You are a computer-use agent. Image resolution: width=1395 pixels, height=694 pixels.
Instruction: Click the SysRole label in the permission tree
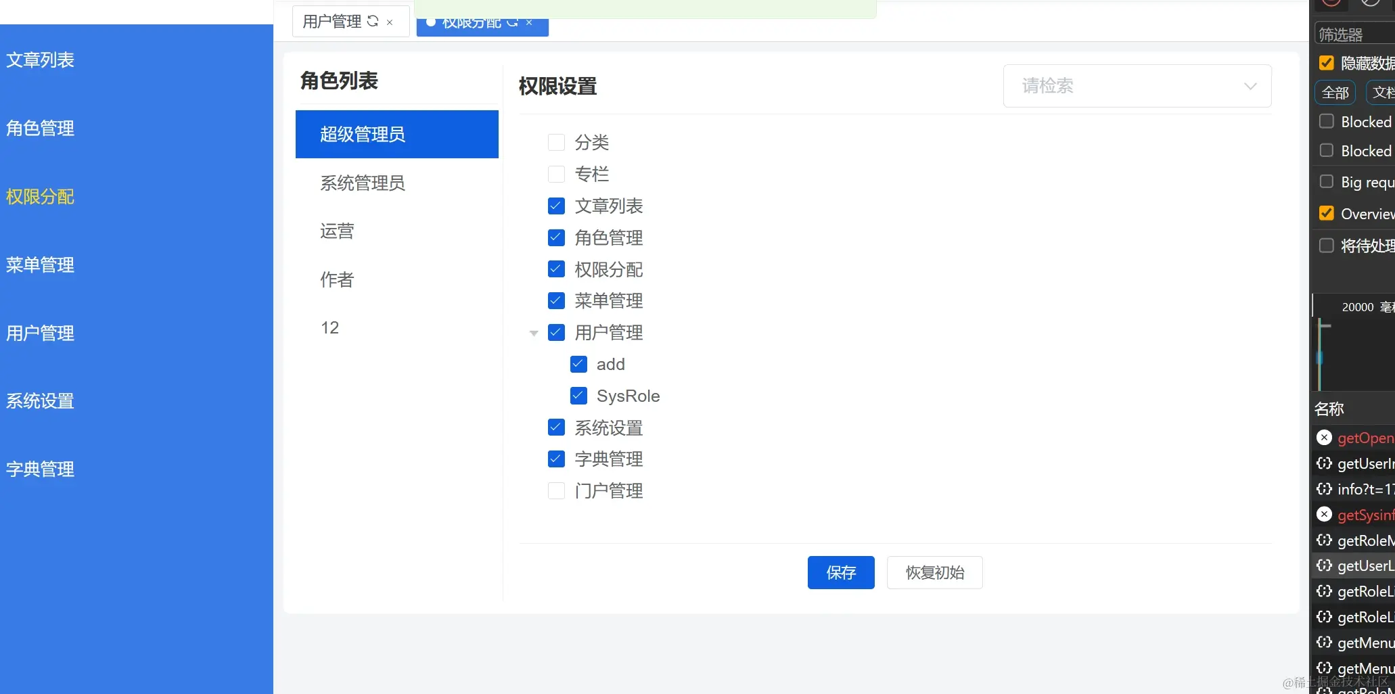coord(628,396)
